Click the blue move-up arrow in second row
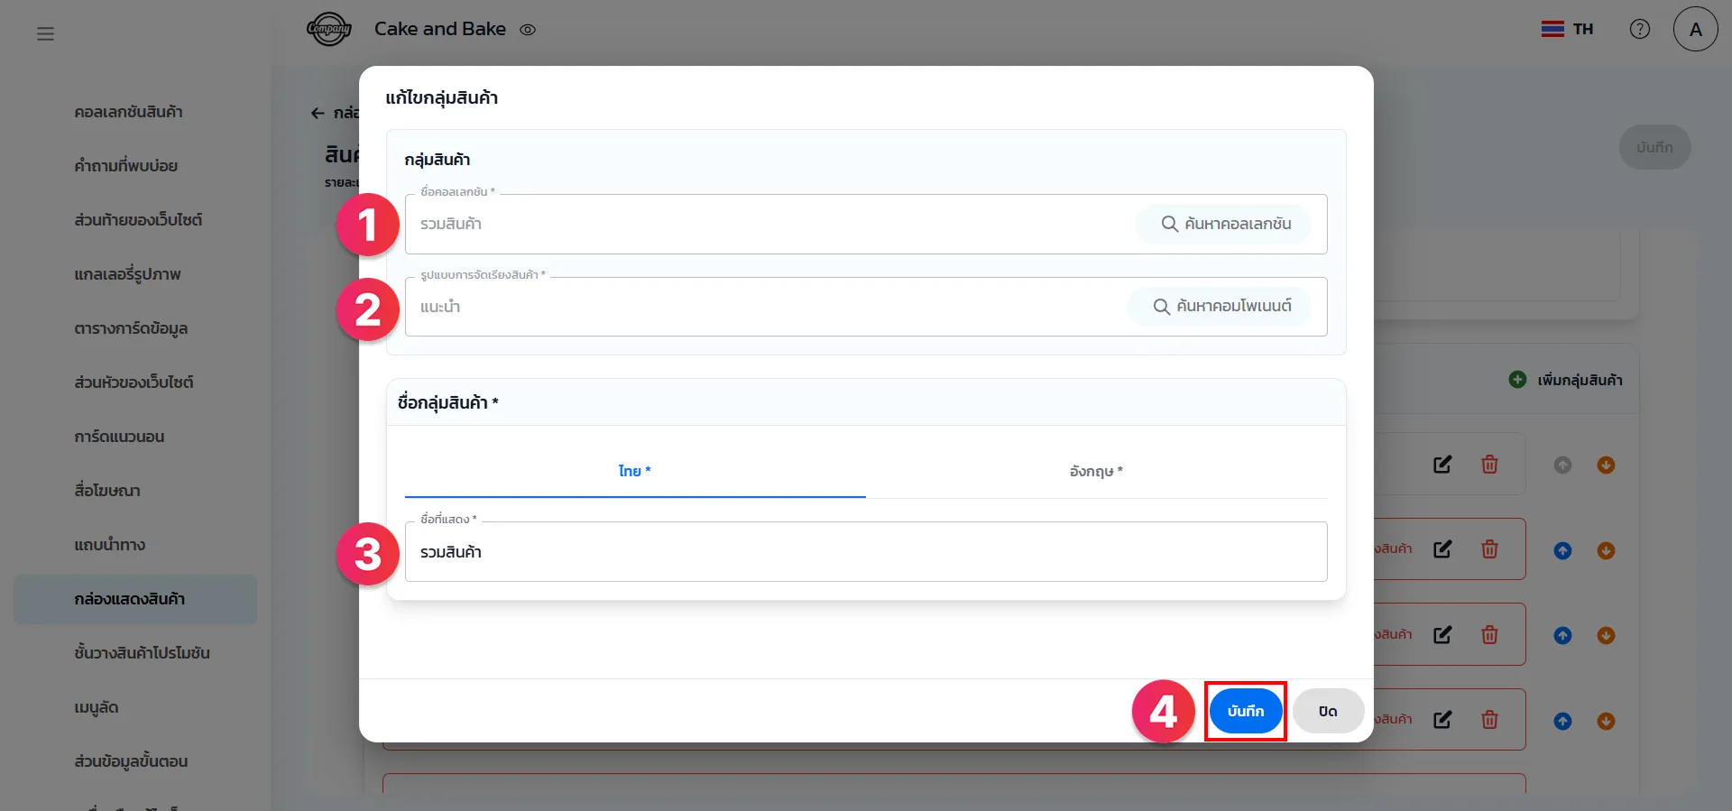Screen dimensions: 1732x811 coord(1562,550)
